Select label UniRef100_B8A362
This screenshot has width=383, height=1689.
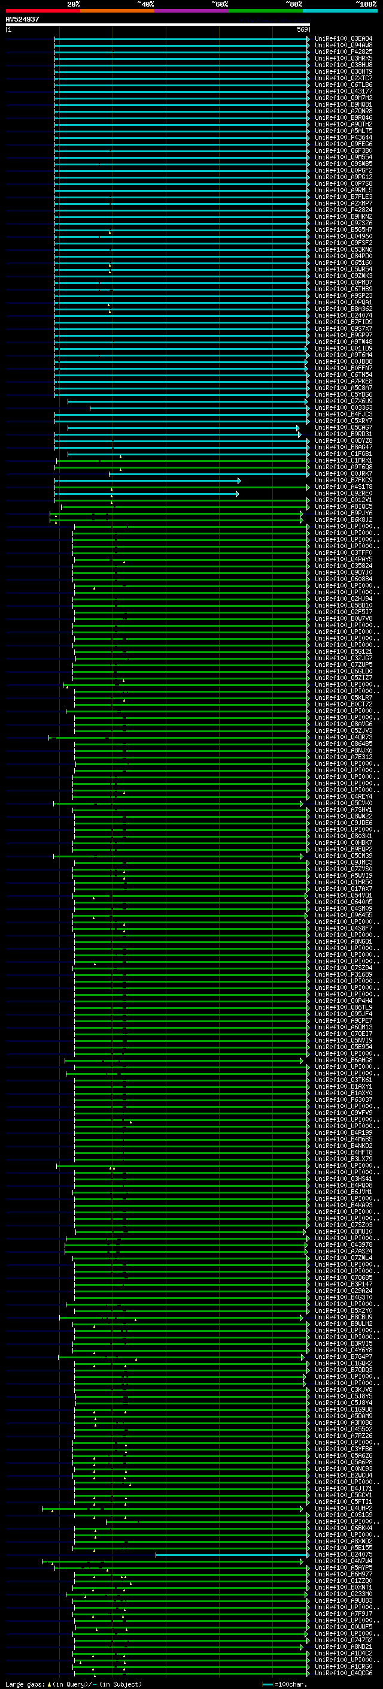tap(343, 309)
